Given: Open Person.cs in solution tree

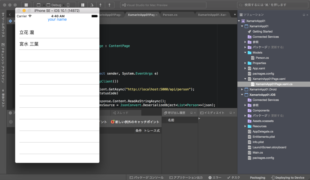Looking at the screenshot, I should (x=262, y=58).
